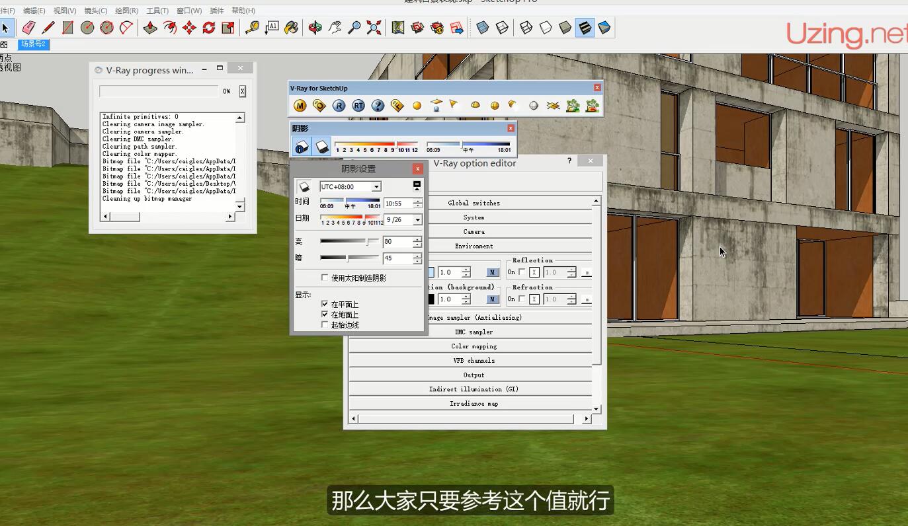Expand the Global switches rollout
The height and width of the screenshot is (526, 908).
(x=474, y=203)
